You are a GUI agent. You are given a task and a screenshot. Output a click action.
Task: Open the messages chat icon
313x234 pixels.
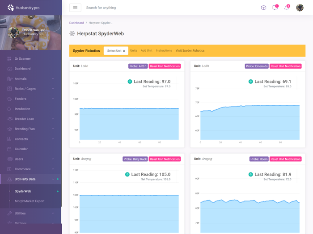tap(275, 8)
